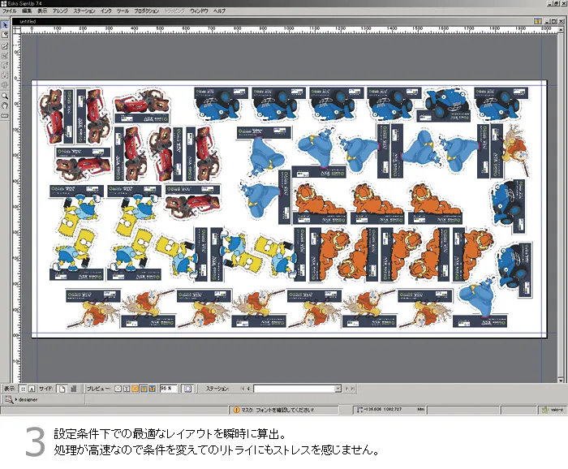The width and height of the screenshot is (568, 469).
Task: Click the first preview mode icon
Action: coord(117,389)
